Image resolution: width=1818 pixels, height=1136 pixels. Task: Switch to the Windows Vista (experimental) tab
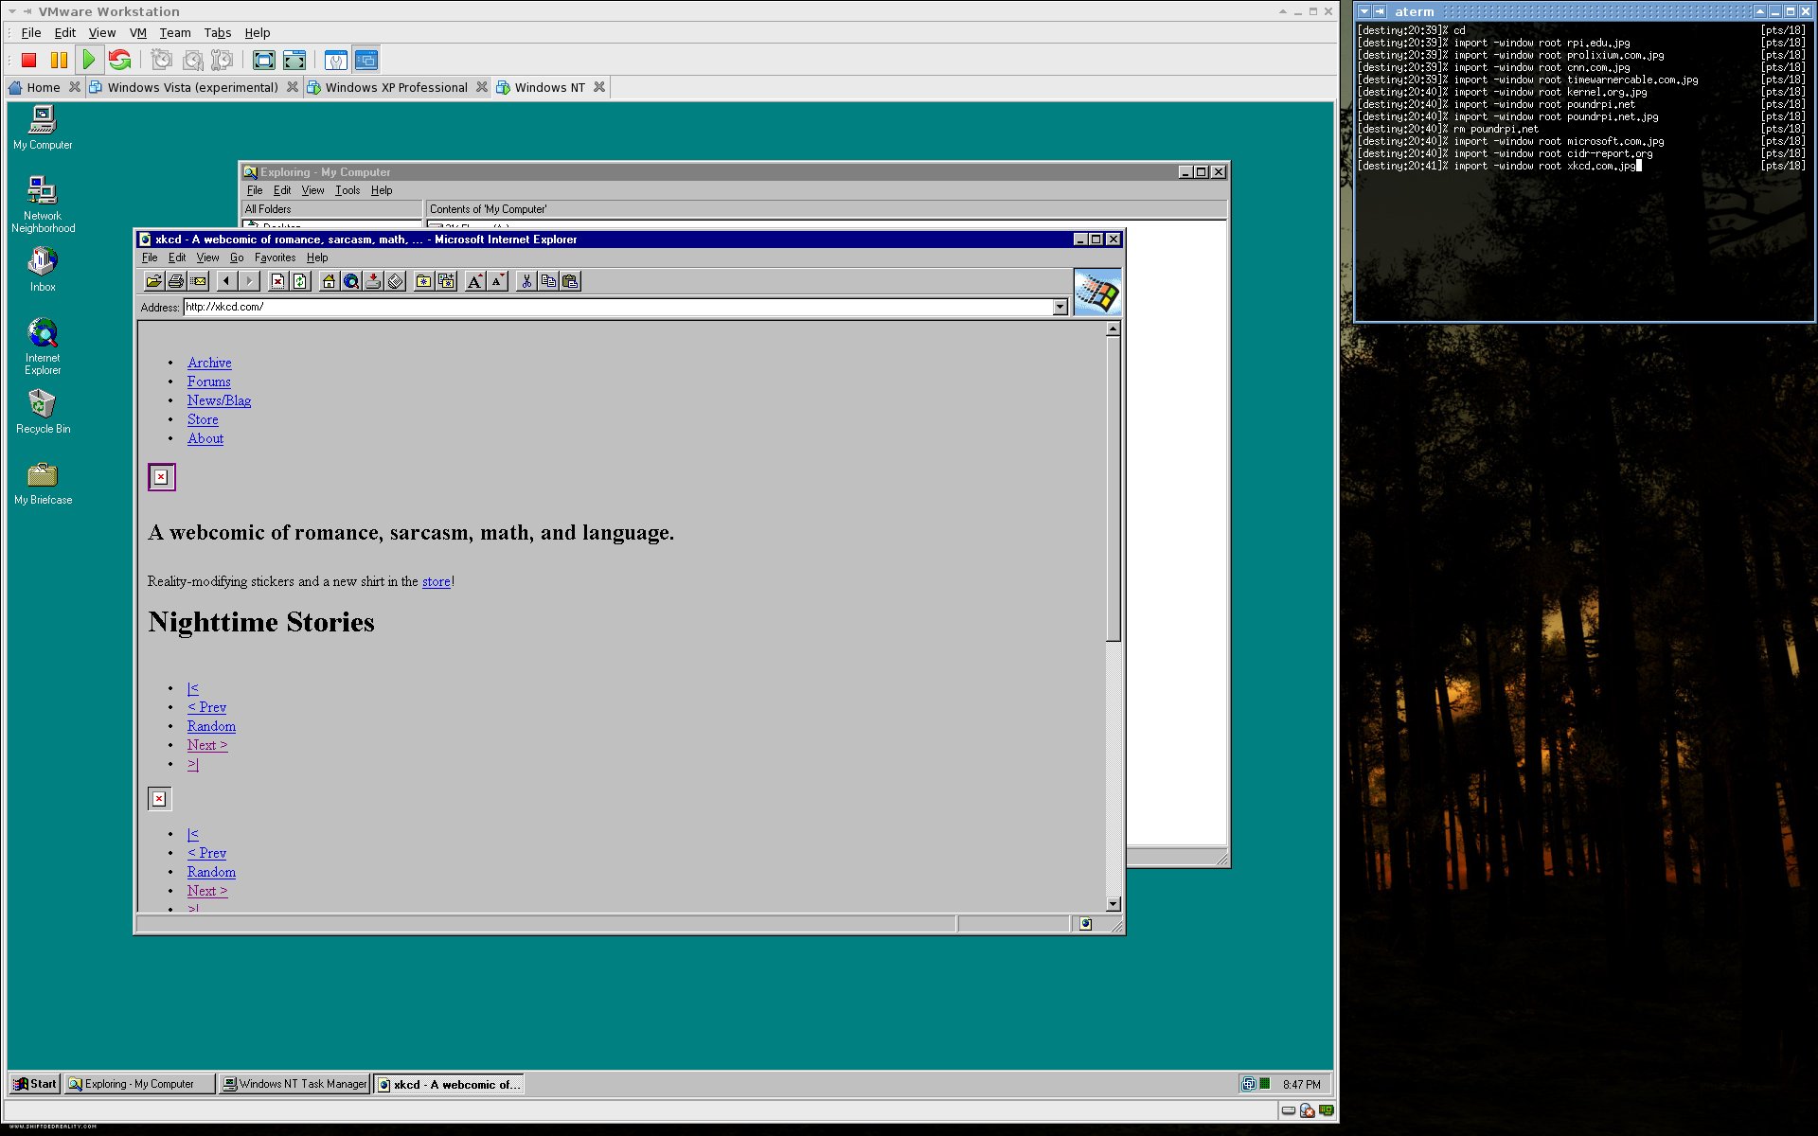(x=192, y=87)
